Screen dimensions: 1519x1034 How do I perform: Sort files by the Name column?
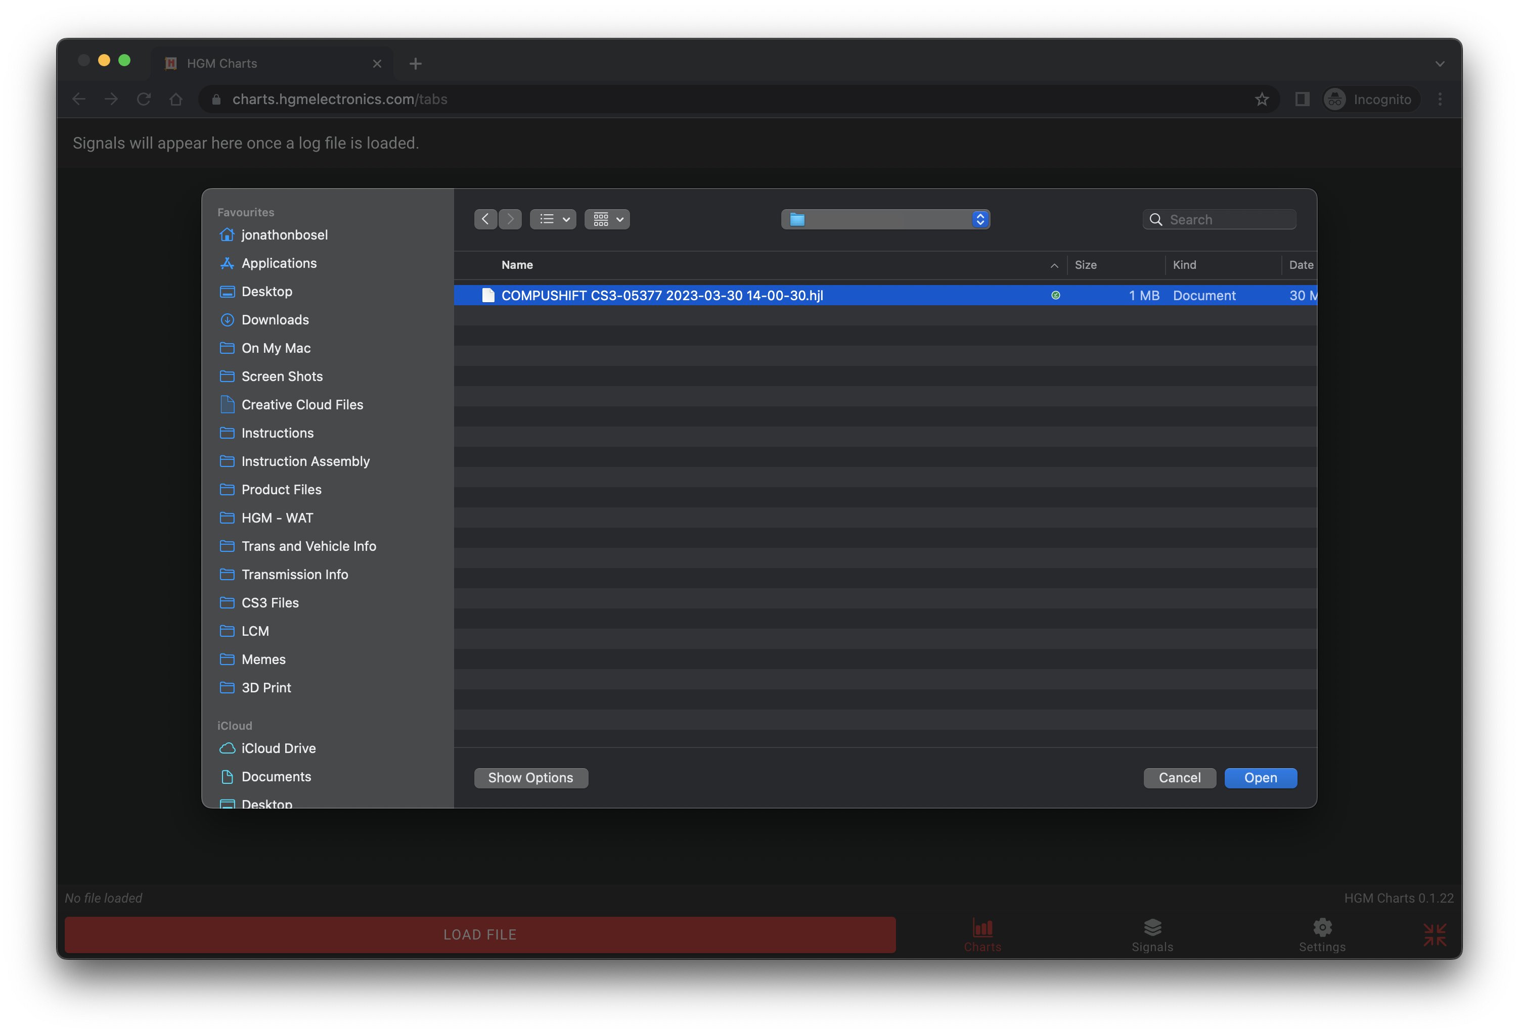pyautogui.click(x=517, y=264)
